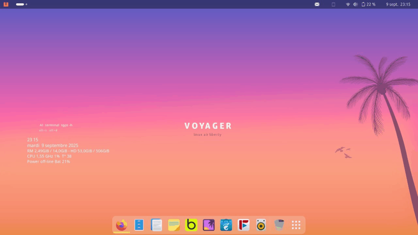Open the palm tree wallpaper app icon
The height and width of the screenshot is (235, 418).
[209, 225]
